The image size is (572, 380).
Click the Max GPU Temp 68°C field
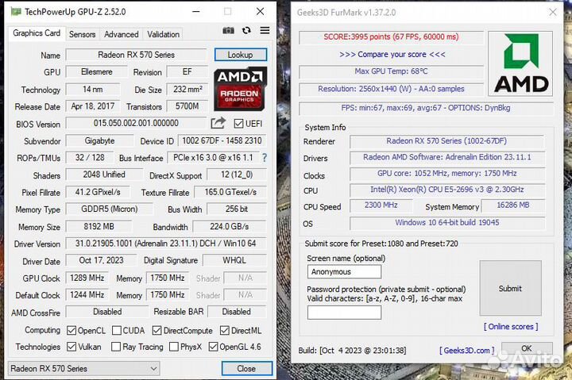click(391, 71)
